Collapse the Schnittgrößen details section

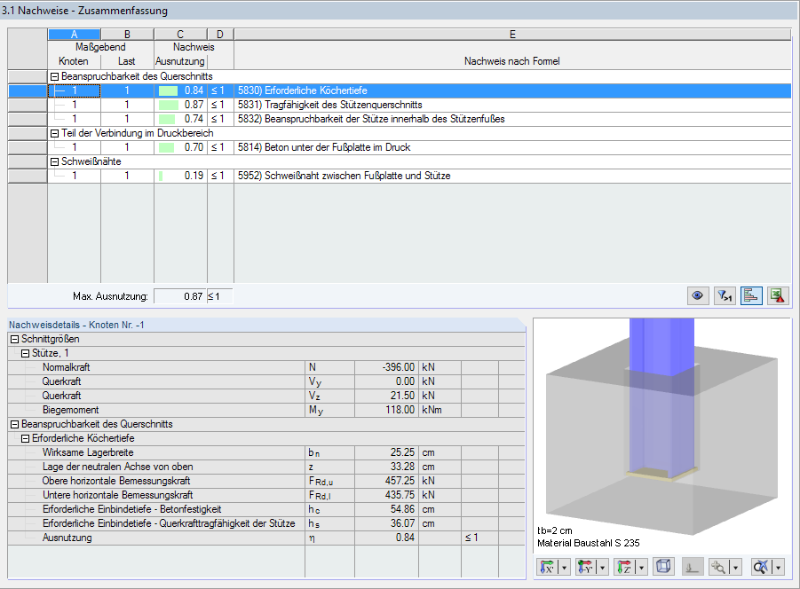pos(15,340)
